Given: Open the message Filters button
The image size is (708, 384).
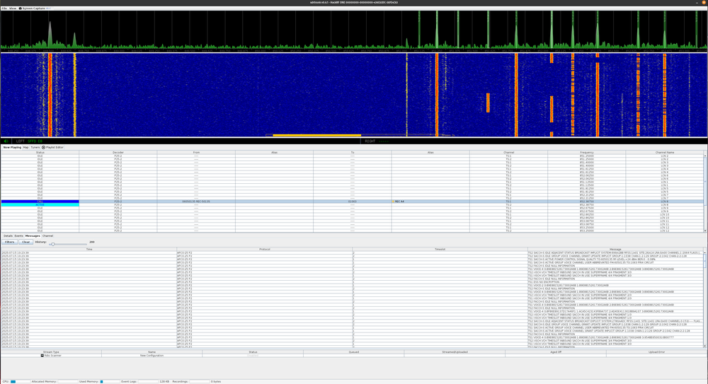Looking at the screenshot, I should pos(9,242).
